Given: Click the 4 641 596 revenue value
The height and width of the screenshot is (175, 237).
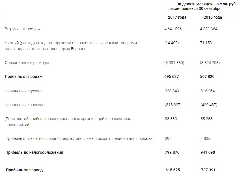Looking at the screenshot, I should click(x=173, y=29).
